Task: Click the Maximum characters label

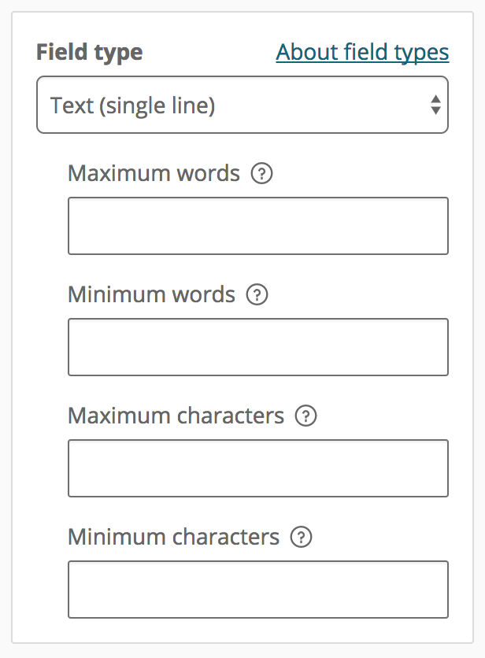Action: coord(176,416)
